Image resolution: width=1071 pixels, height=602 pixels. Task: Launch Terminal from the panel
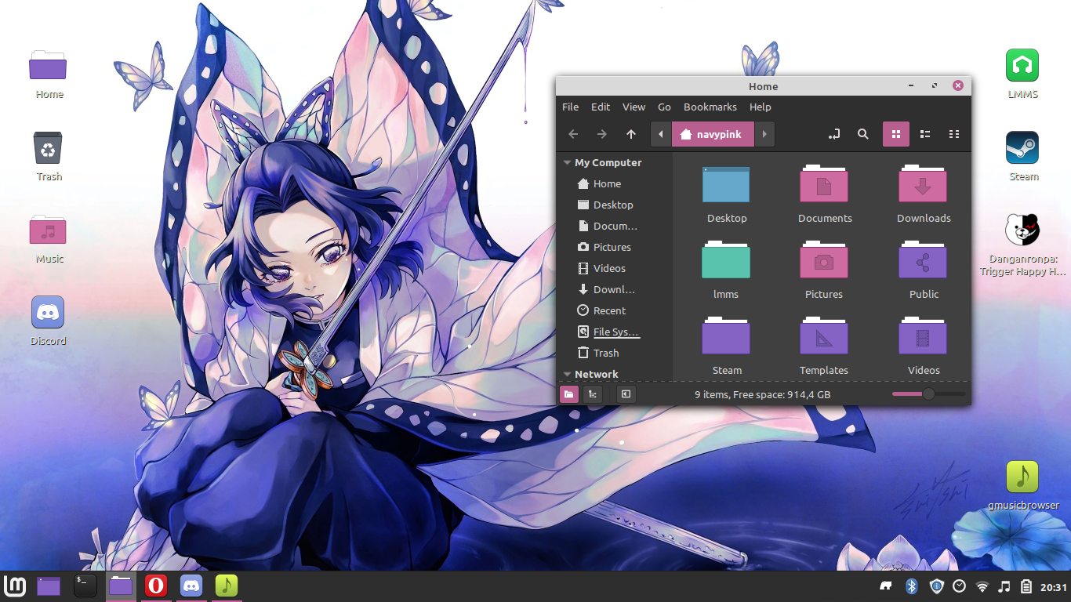click(85, 586)
